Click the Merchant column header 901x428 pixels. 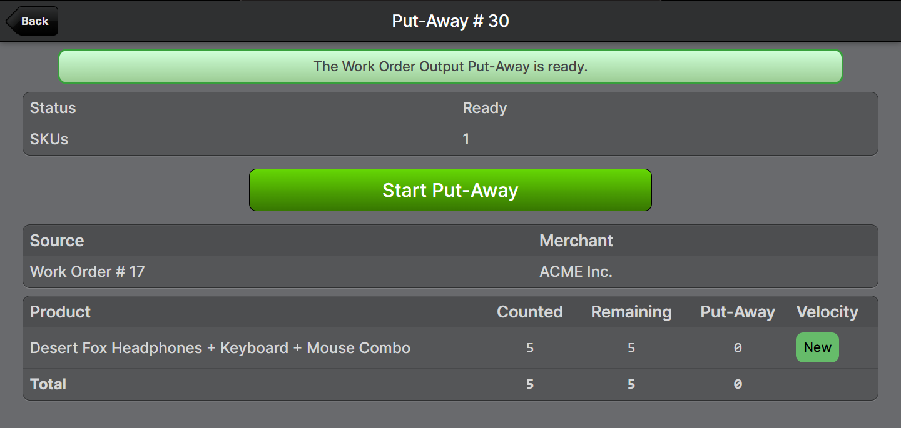coord(576,241)
